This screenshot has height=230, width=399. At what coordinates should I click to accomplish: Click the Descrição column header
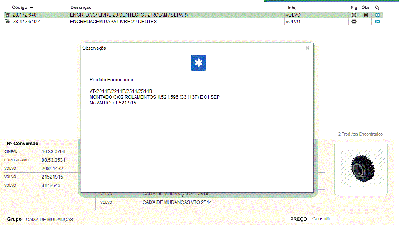point(81,8)
